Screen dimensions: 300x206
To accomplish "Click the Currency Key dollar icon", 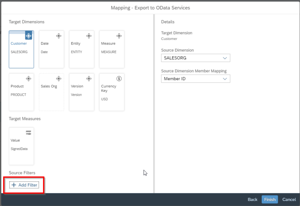I will pyautogui.click(x=119, y=79).
